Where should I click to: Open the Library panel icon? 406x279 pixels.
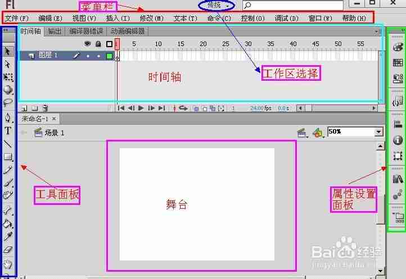398,179
